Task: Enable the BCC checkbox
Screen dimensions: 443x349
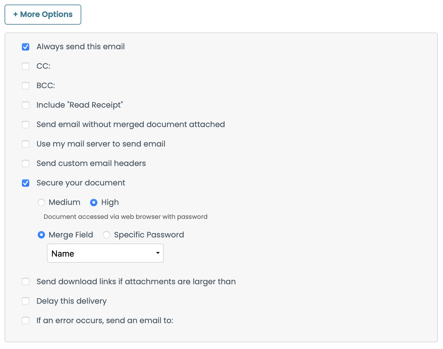Action: coord(26,86)
